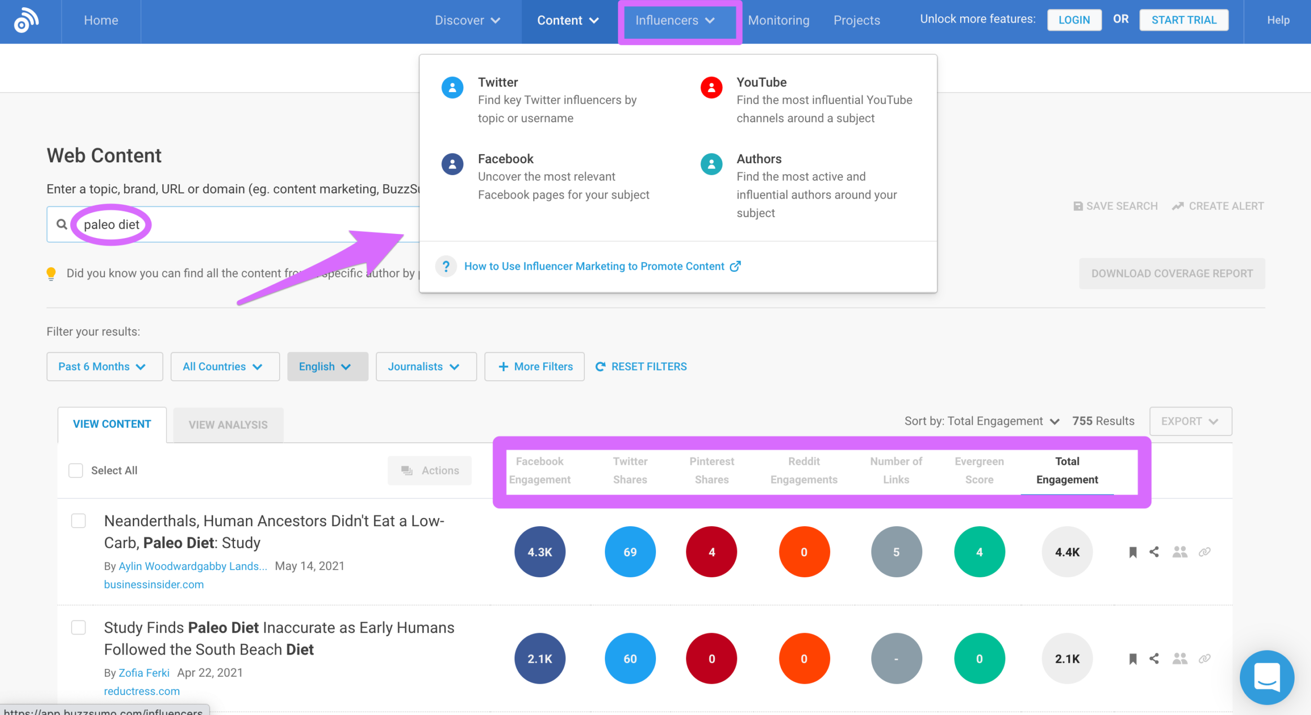Screen dimensions: 1311x715
Task: View sharers of Study Finds Paleo Diet article
Action: tap(1180, 659)
